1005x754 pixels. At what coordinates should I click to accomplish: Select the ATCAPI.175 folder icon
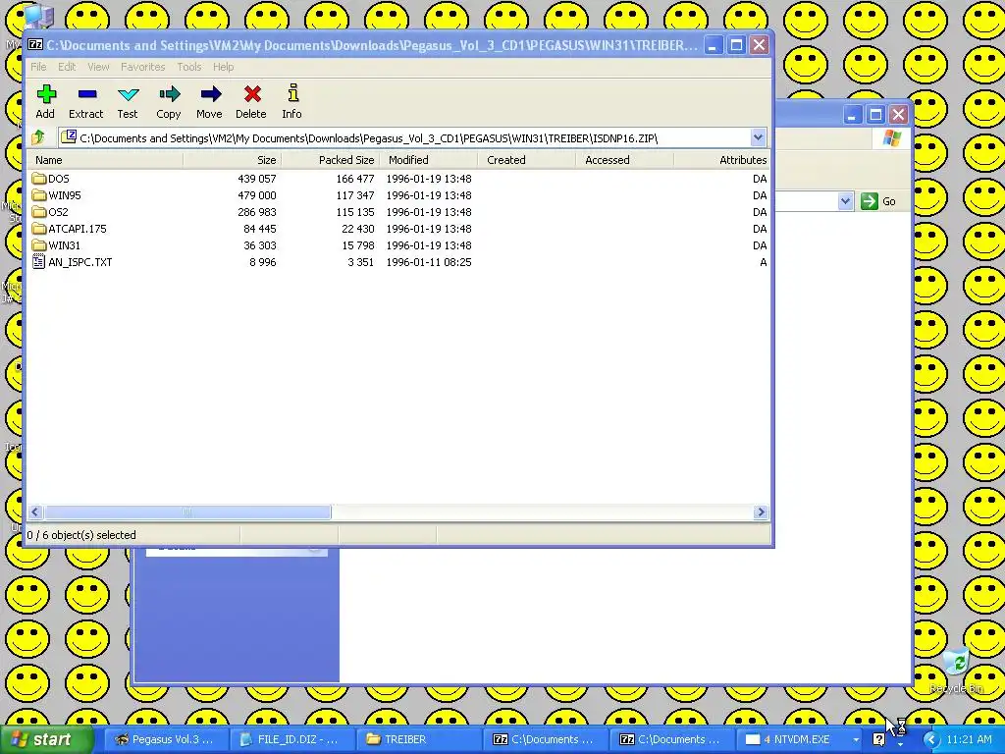39,228
